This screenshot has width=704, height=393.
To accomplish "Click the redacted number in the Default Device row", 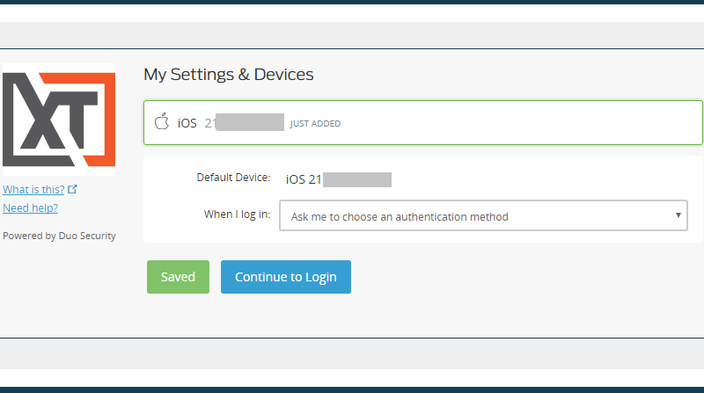I will point(356,179).
